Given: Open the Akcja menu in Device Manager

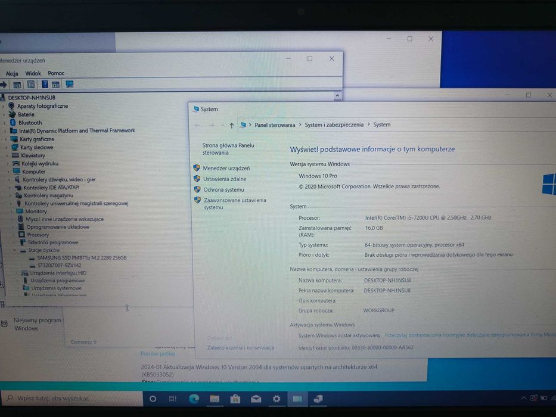Looking at the screenshot, I should (12, 73).
